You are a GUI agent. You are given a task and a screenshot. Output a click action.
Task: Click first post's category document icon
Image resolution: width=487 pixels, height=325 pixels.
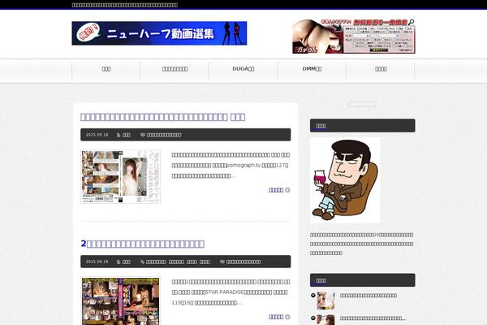(x=119, y=135)
